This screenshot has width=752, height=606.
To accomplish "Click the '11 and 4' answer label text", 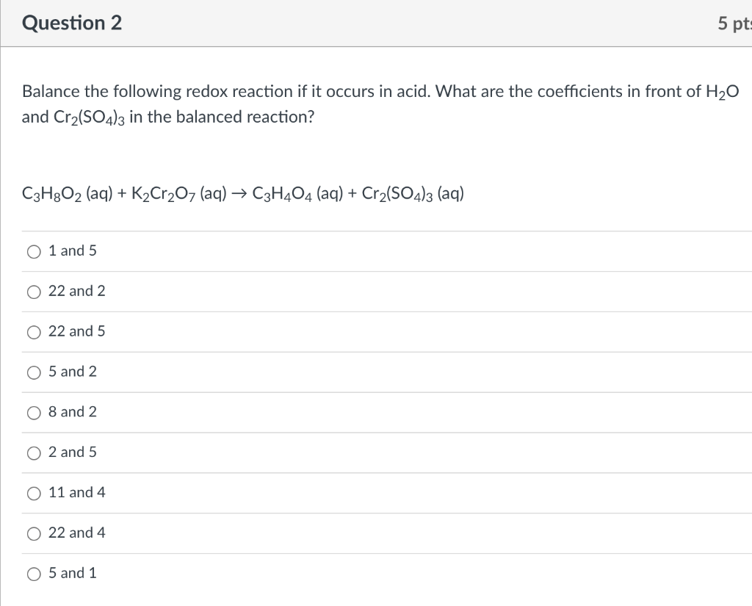I will pyautogui.click(x=76, y=492).
